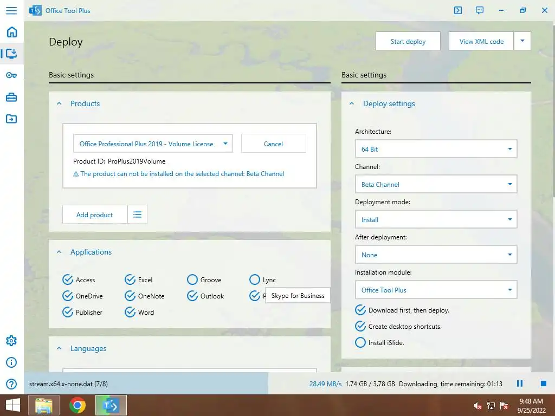Click the Skype for Business tooltip

[x=298, y=295]
